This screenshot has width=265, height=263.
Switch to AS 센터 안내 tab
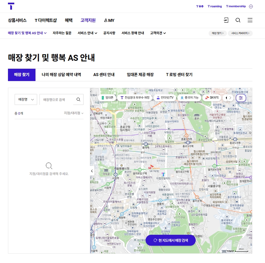click(104, 75)
